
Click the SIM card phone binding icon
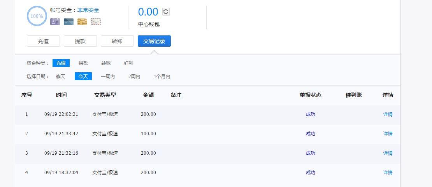(x=82, y=22)
